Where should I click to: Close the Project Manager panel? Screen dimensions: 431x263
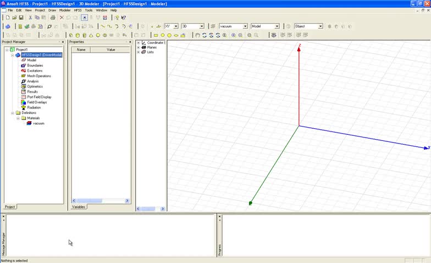coord(63,42)
